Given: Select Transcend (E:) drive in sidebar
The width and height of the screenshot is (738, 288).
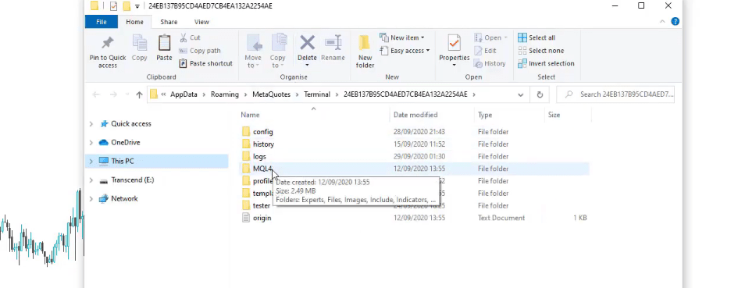Looking at the screenshot, I should pos(132,180).
